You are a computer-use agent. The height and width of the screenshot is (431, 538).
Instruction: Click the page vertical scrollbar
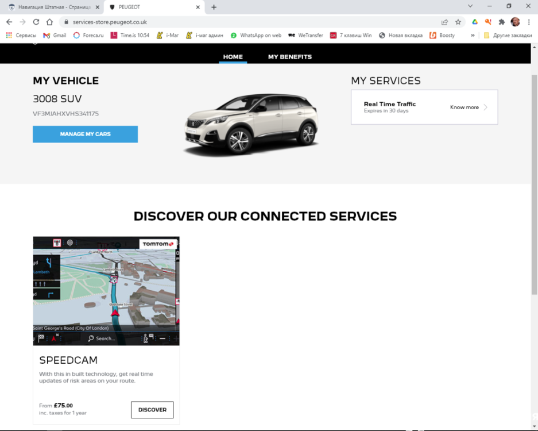tap(534, 184)
